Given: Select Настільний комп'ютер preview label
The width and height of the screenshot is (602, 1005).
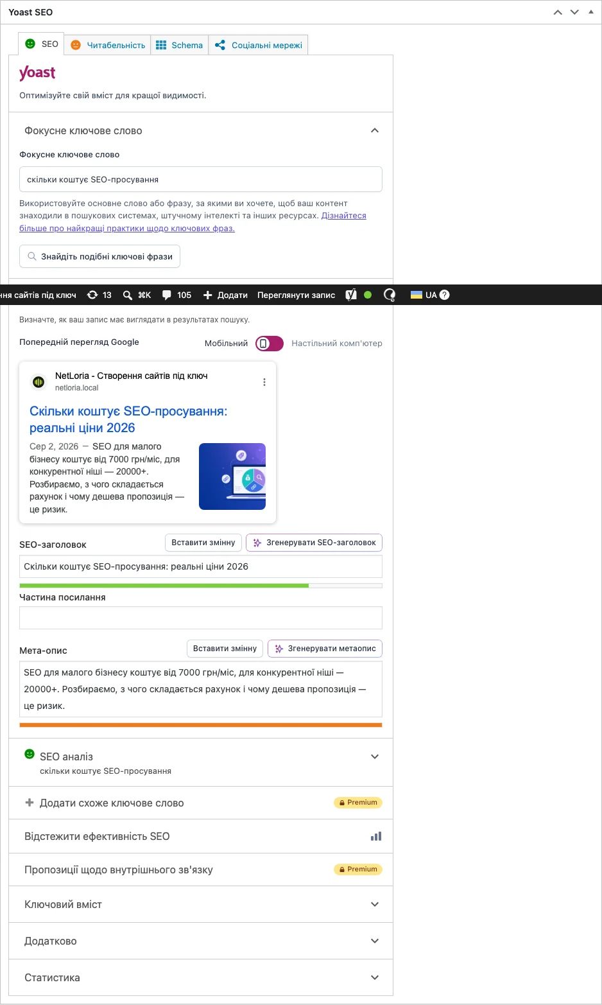Looking at the screenshot, I should pyautogui.click(x=337, y=344).
